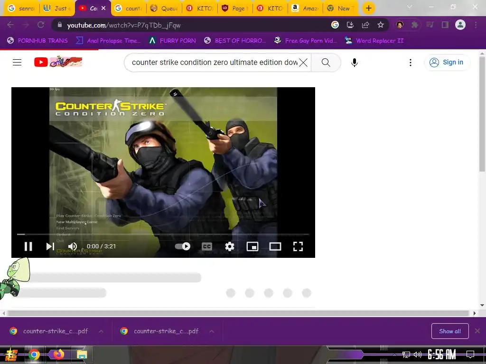Click the horizontal page scrollbar
Image resolution: width=486 pixels, height=364 pixels.
tap(238, 313)
